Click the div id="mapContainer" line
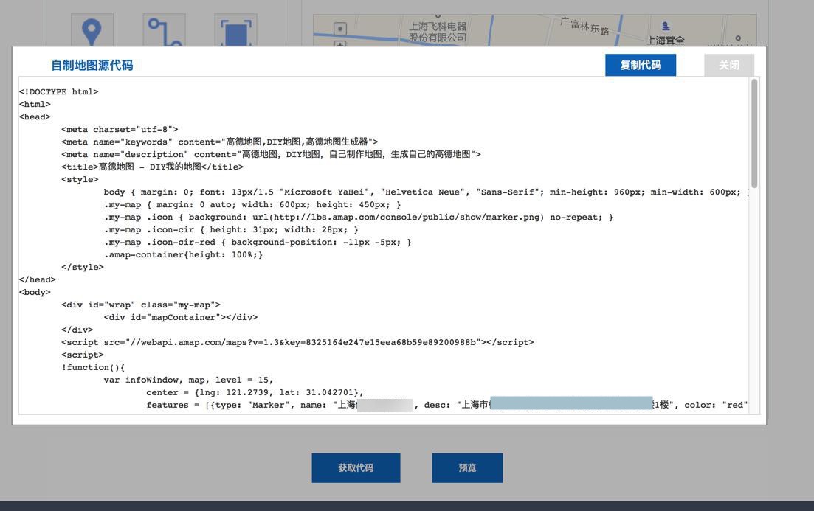The image size is (814, 511). (x=181, y=317)
